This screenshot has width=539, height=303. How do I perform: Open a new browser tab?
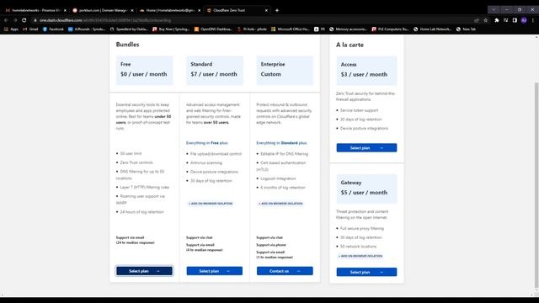[277, 10]
